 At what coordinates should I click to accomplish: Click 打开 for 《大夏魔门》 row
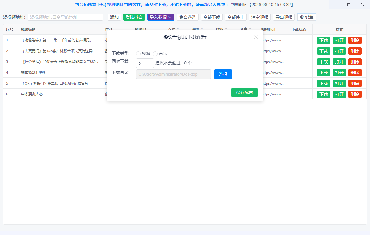339,51
